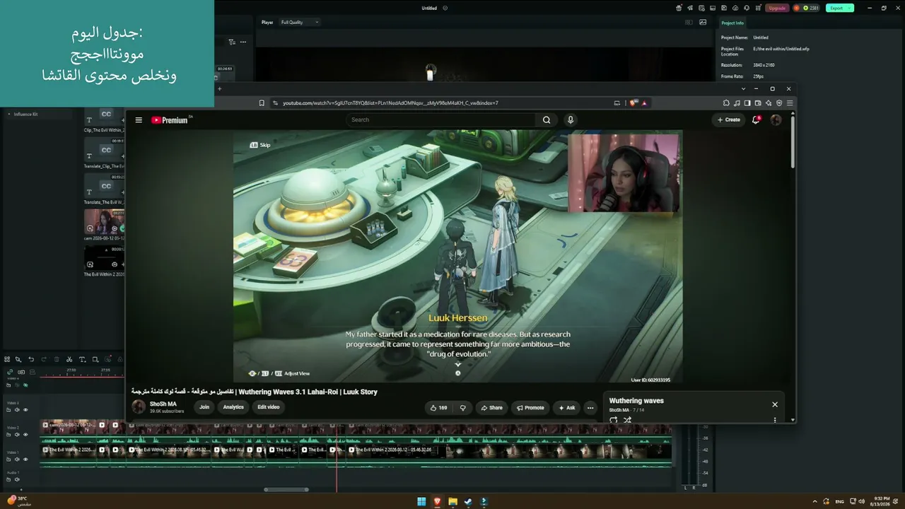
Task: Click the Promote button
Action: click(x=530, y=408)
